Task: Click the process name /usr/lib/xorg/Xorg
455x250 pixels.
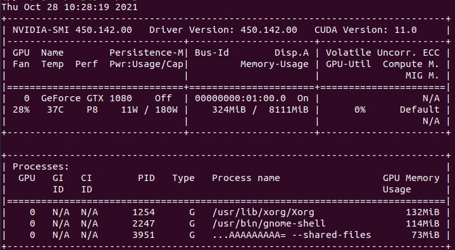Action: pyautogui.click(x=263, y=213)
